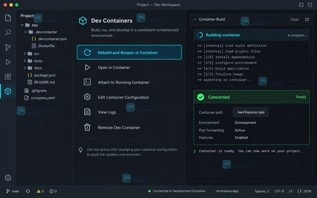Expand the src folder
Image resolution: width=317 pixels, height=198 pixels.
[x=25, y=53]
